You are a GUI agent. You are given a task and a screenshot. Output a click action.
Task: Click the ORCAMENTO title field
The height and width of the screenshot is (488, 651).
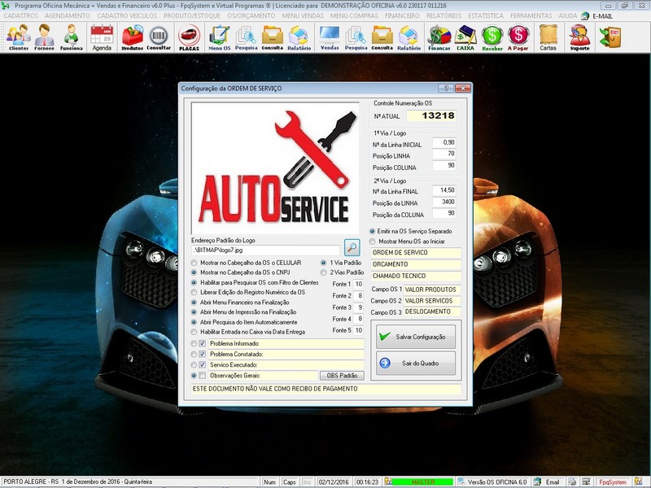[416, 264]
